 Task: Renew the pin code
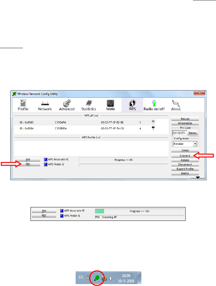(x=193, y=133)
